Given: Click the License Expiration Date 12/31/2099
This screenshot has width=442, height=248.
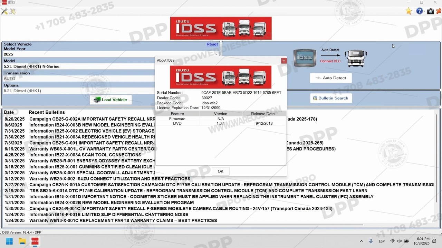Looking at the screenshot, I should pyautogui.click(x=211, y=108).
